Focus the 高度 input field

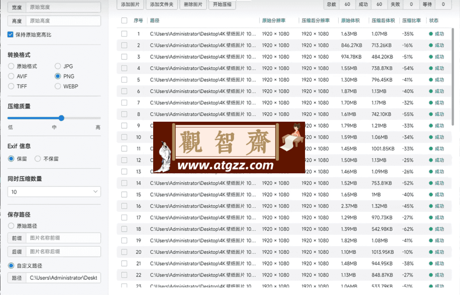pyautogui.click(x=63, y=21)
